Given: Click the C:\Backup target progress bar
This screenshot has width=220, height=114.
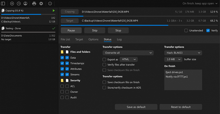Looking at the screenshot, I should click(139, 25).
